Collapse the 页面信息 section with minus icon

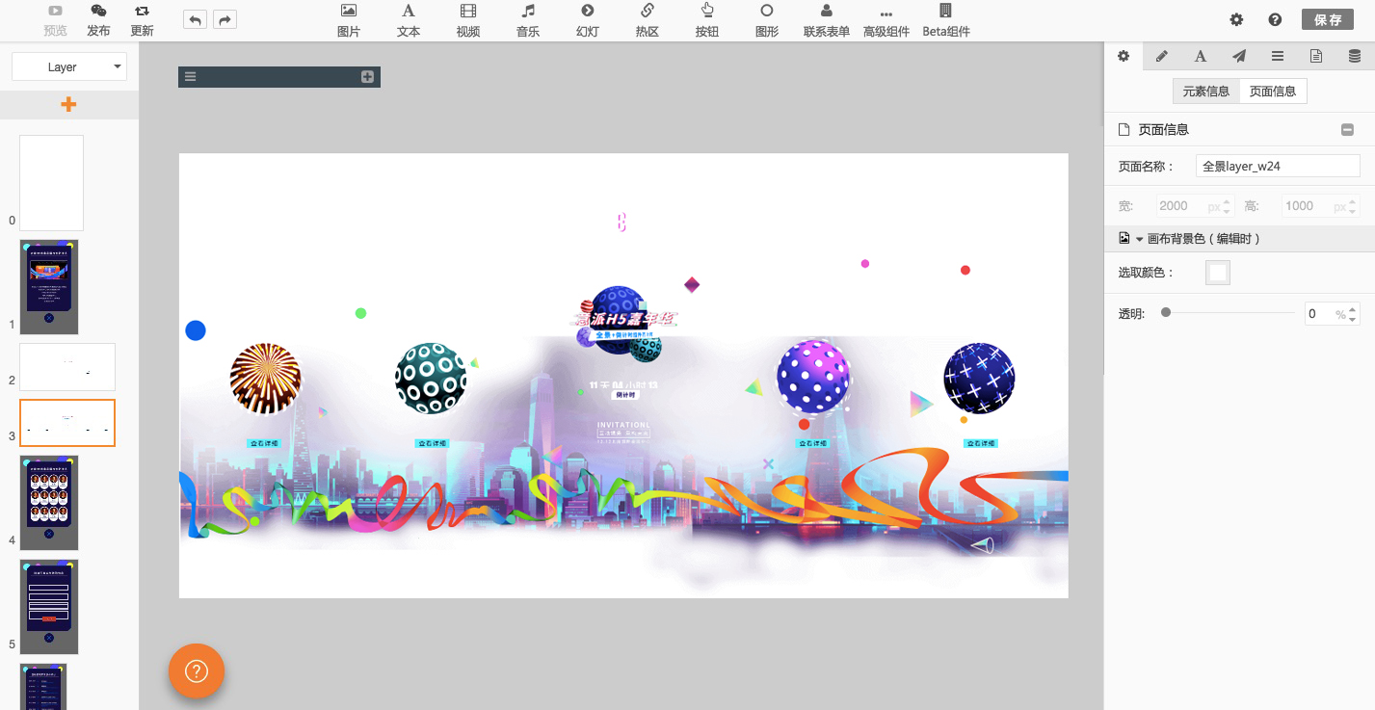[x=1347, y=130]
